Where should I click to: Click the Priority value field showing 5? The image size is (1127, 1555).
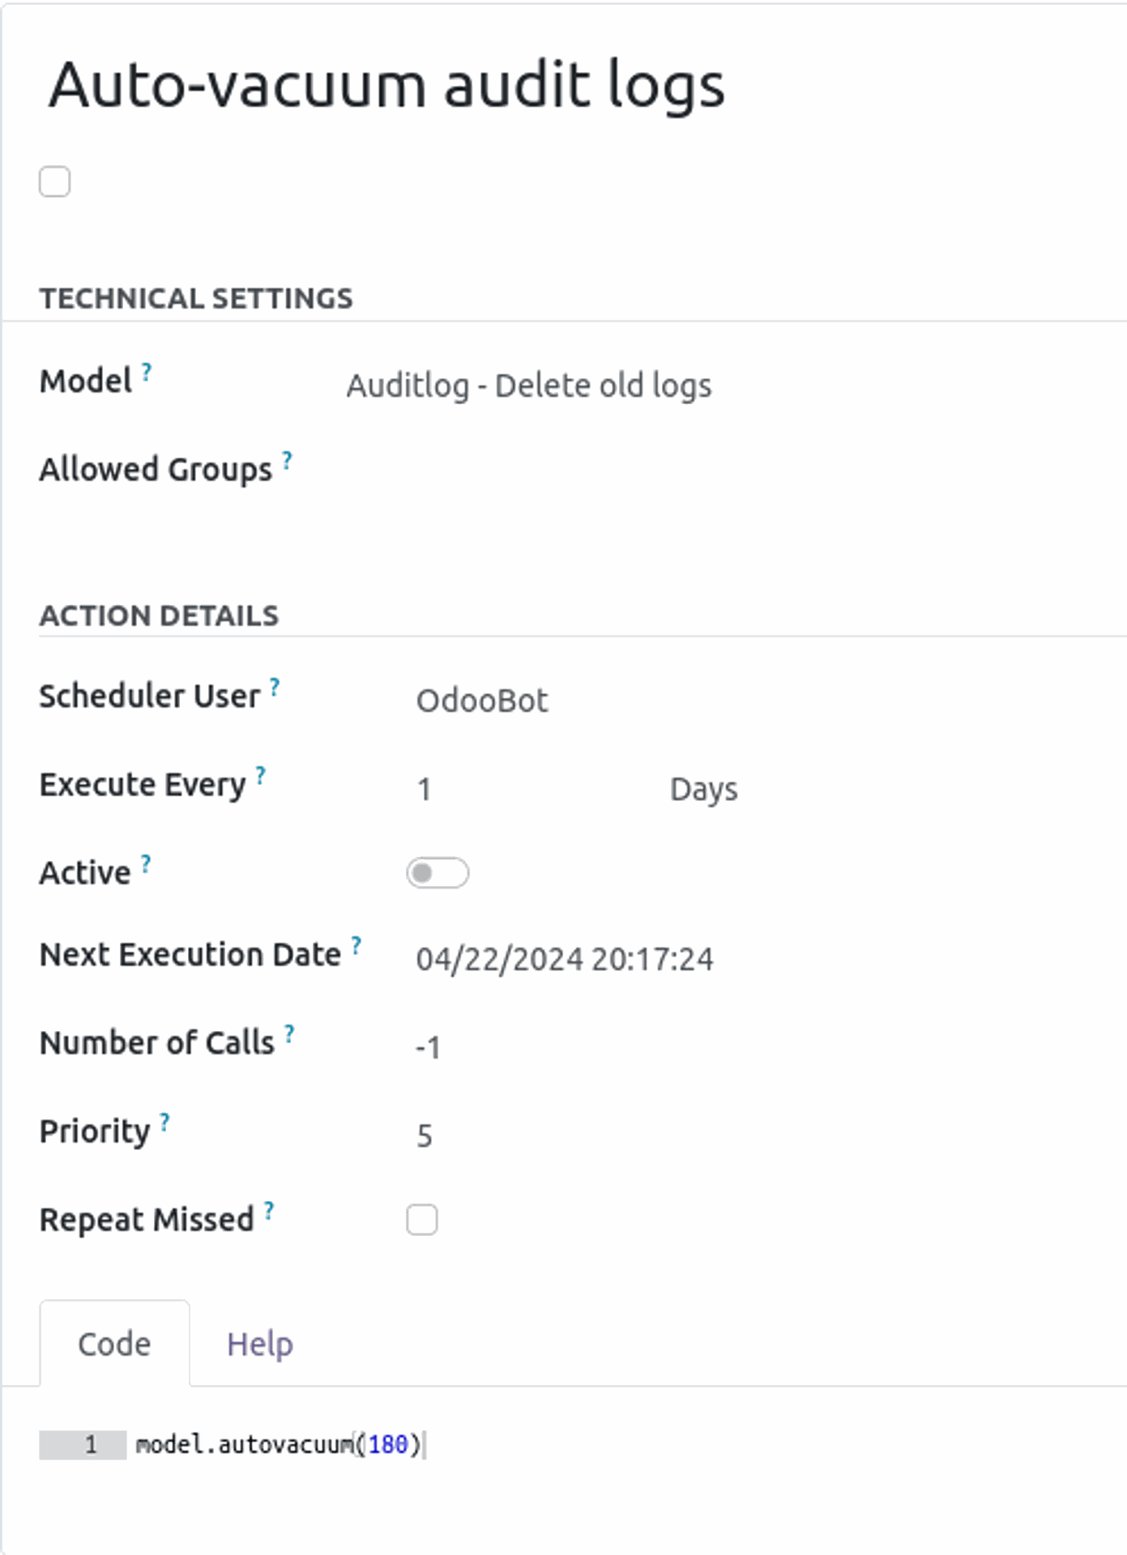[x=425, y=1136]
